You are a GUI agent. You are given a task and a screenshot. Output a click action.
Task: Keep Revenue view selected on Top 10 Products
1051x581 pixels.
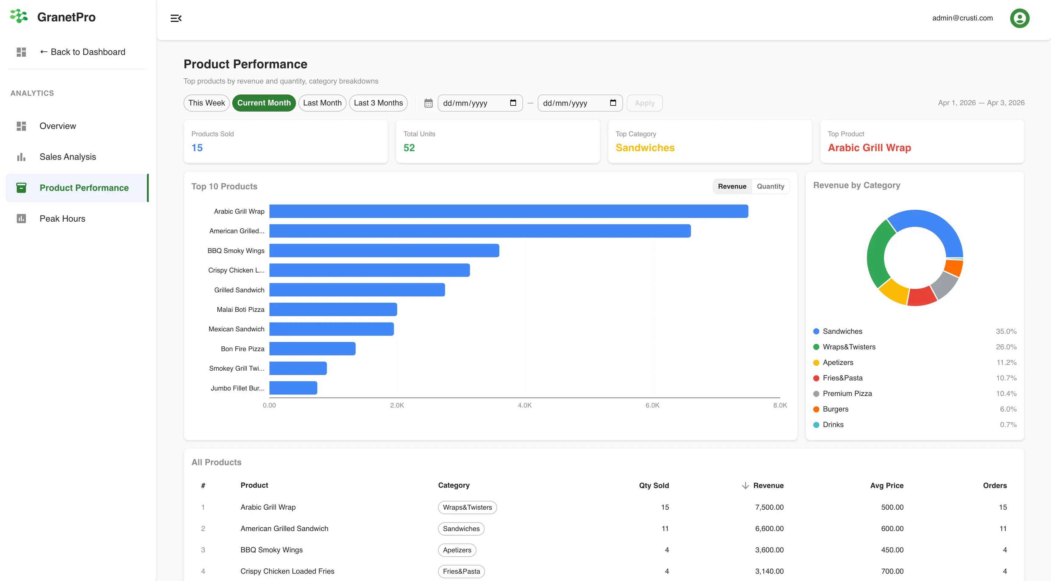pyautogui.click(x=732, y=186)
